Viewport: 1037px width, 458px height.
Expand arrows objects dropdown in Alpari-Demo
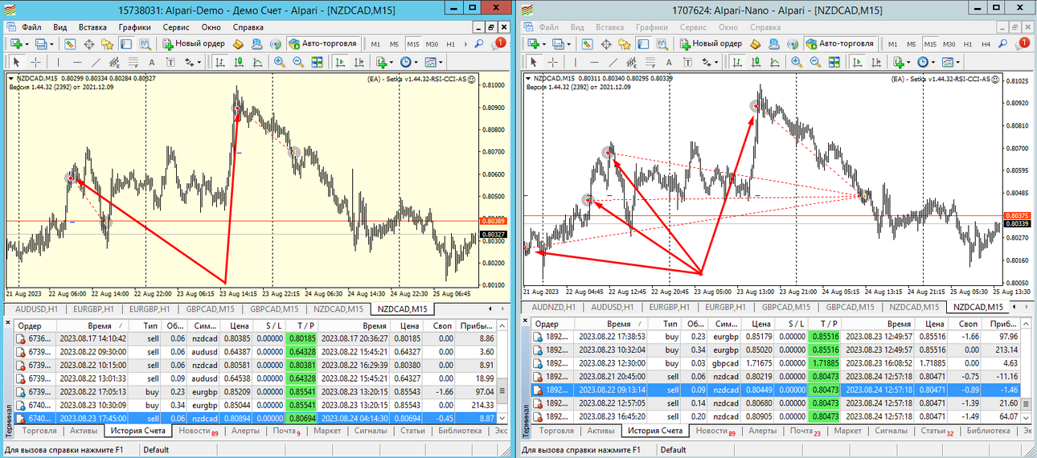pos(199,61)
